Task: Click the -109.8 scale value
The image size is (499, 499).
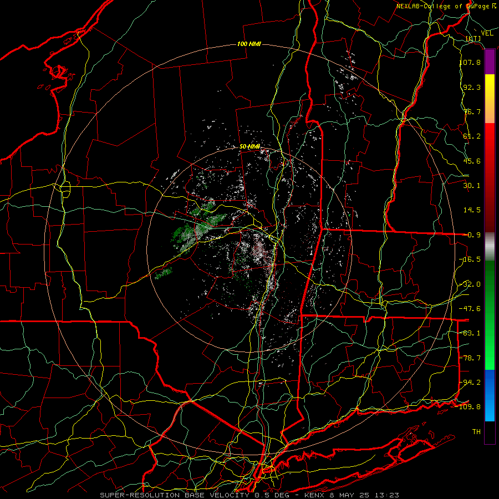Action: [468, 407]
